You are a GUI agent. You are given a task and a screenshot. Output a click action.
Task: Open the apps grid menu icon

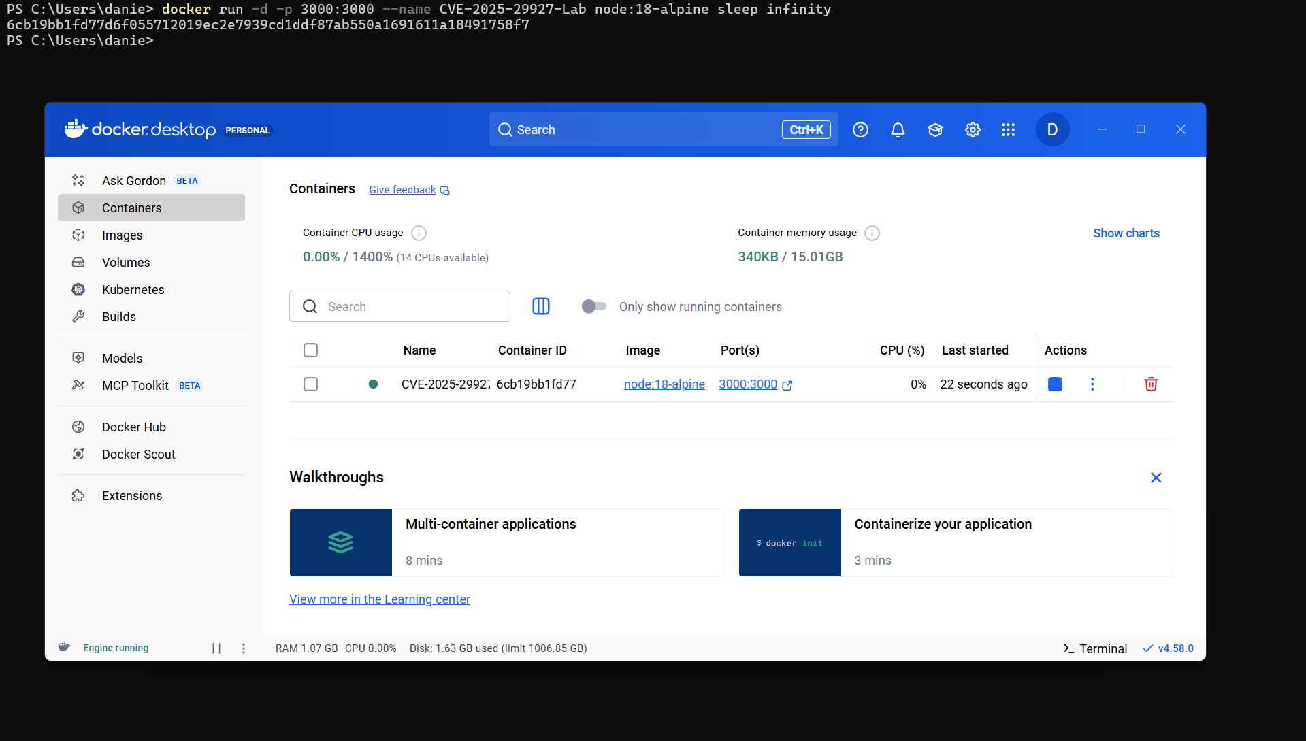tap(1009, 130)
